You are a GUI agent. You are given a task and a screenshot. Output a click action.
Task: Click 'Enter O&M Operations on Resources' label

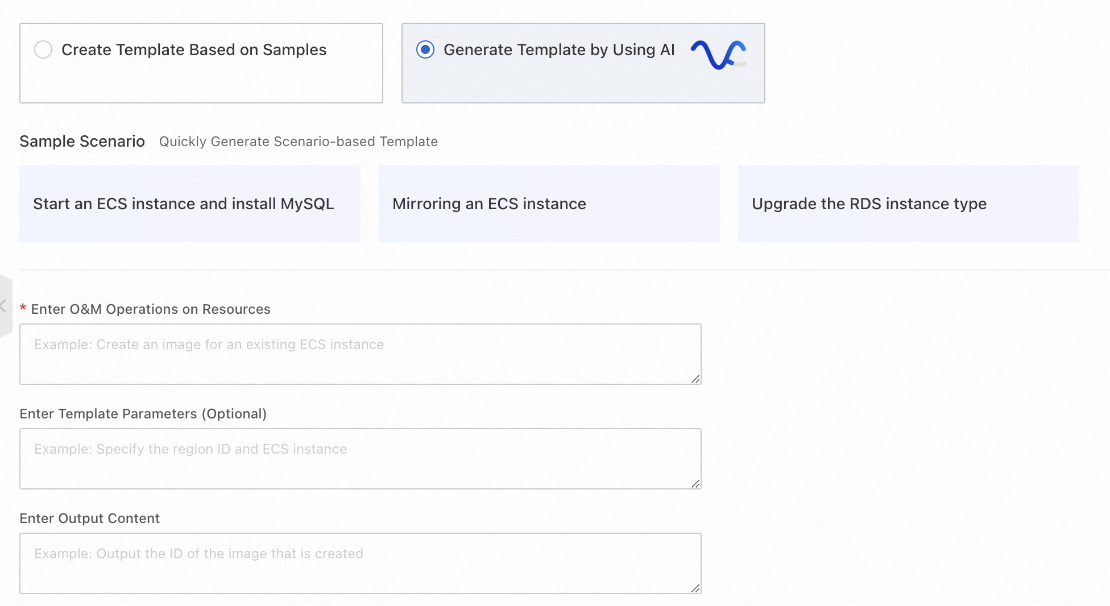[x=151, y=309]
